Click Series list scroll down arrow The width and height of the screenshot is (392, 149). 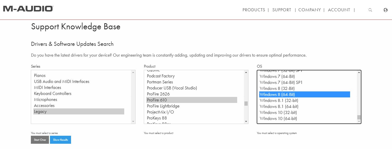[133, 121]
